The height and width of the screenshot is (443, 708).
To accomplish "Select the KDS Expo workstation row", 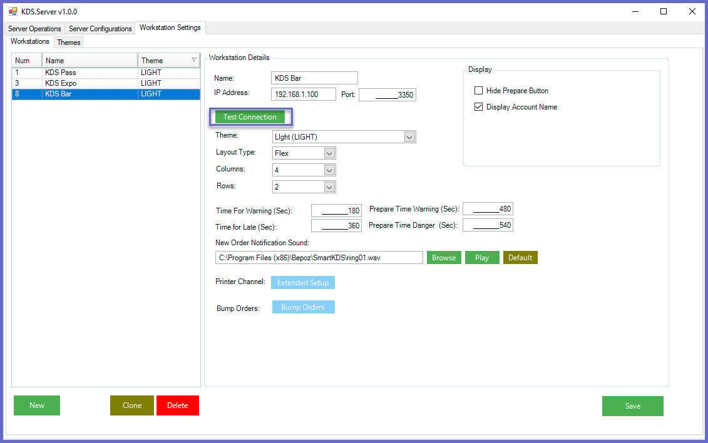I will pos(106,83).
